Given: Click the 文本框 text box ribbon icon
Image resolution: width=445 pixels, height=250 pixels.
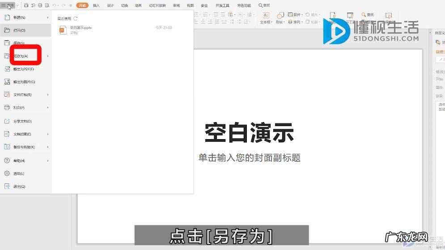Looking at the screenshot, I should click(x=266, y=15).
